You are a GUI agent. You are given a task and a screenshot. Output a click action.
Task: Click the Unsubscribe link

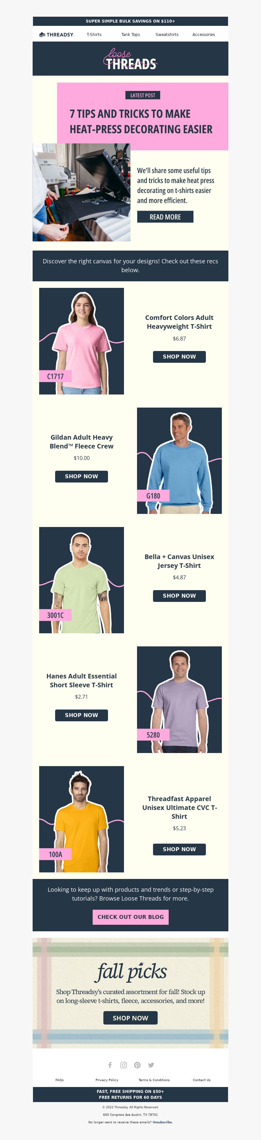[162, 1122]
